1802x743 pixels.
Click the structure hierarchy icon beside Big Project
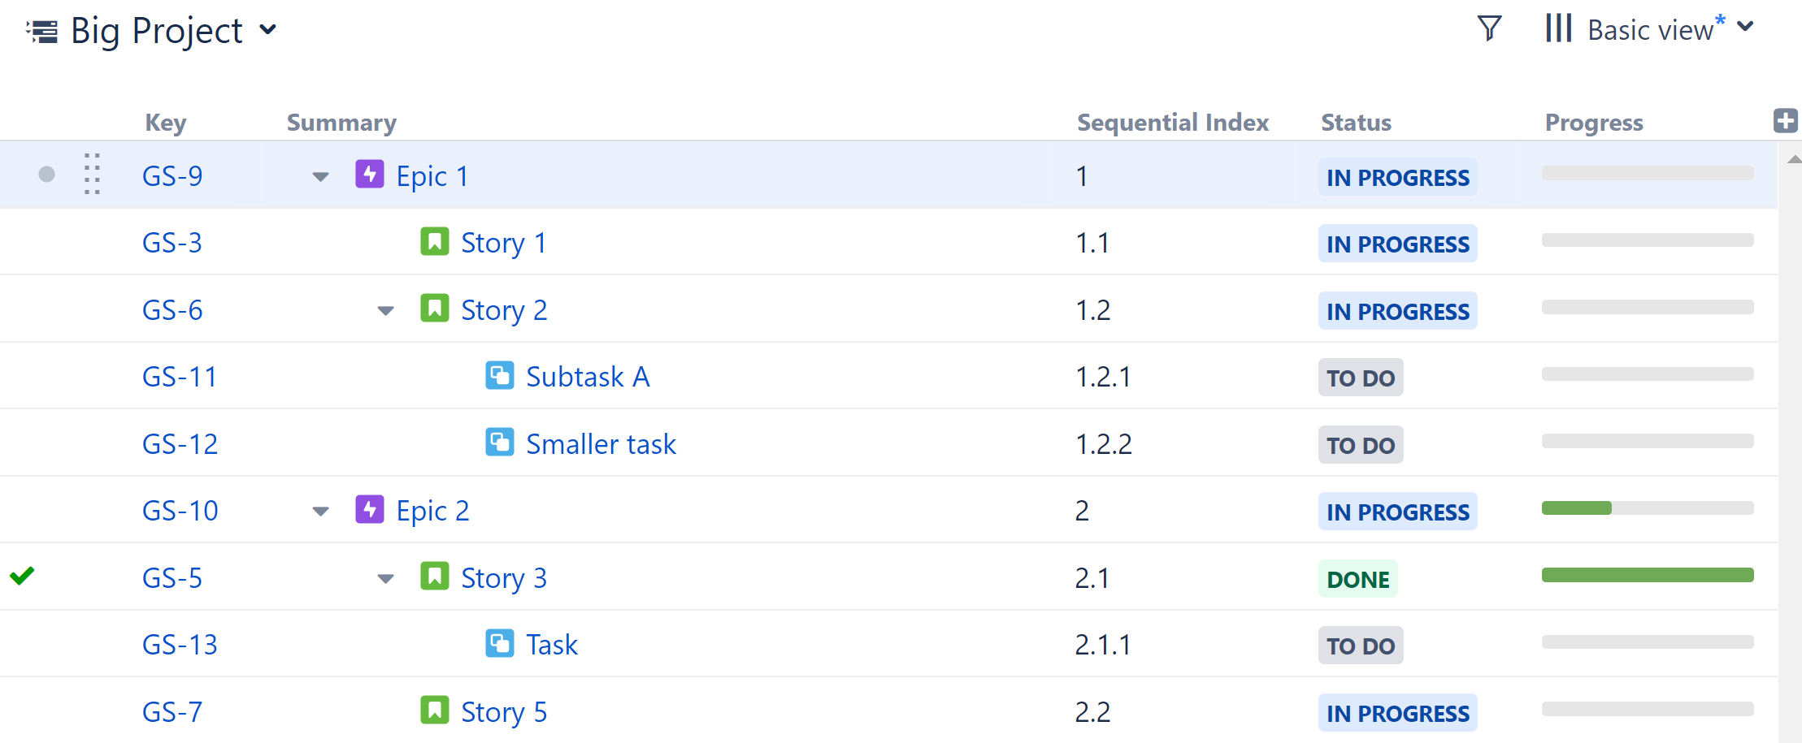(41, 30)
